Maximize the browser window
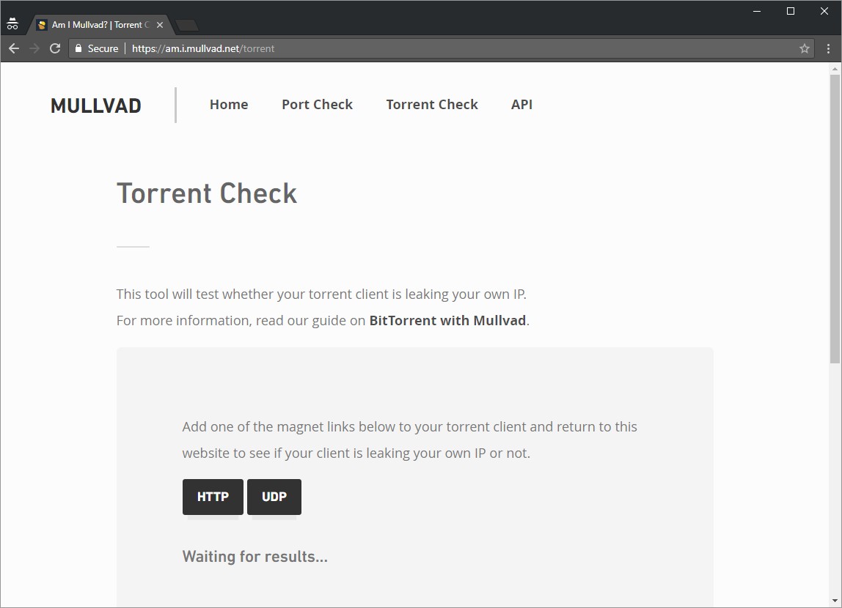Viewport: 842px width, 608px height. click(x=791, y=11)
